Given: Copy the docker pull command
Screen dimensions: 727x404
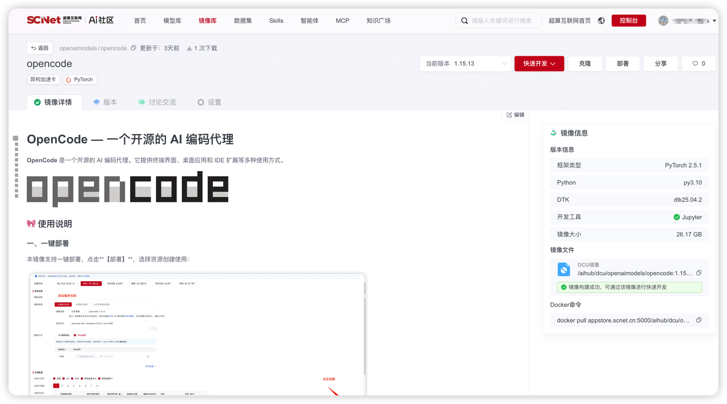Looking at the screenshot, I should 699,320.
